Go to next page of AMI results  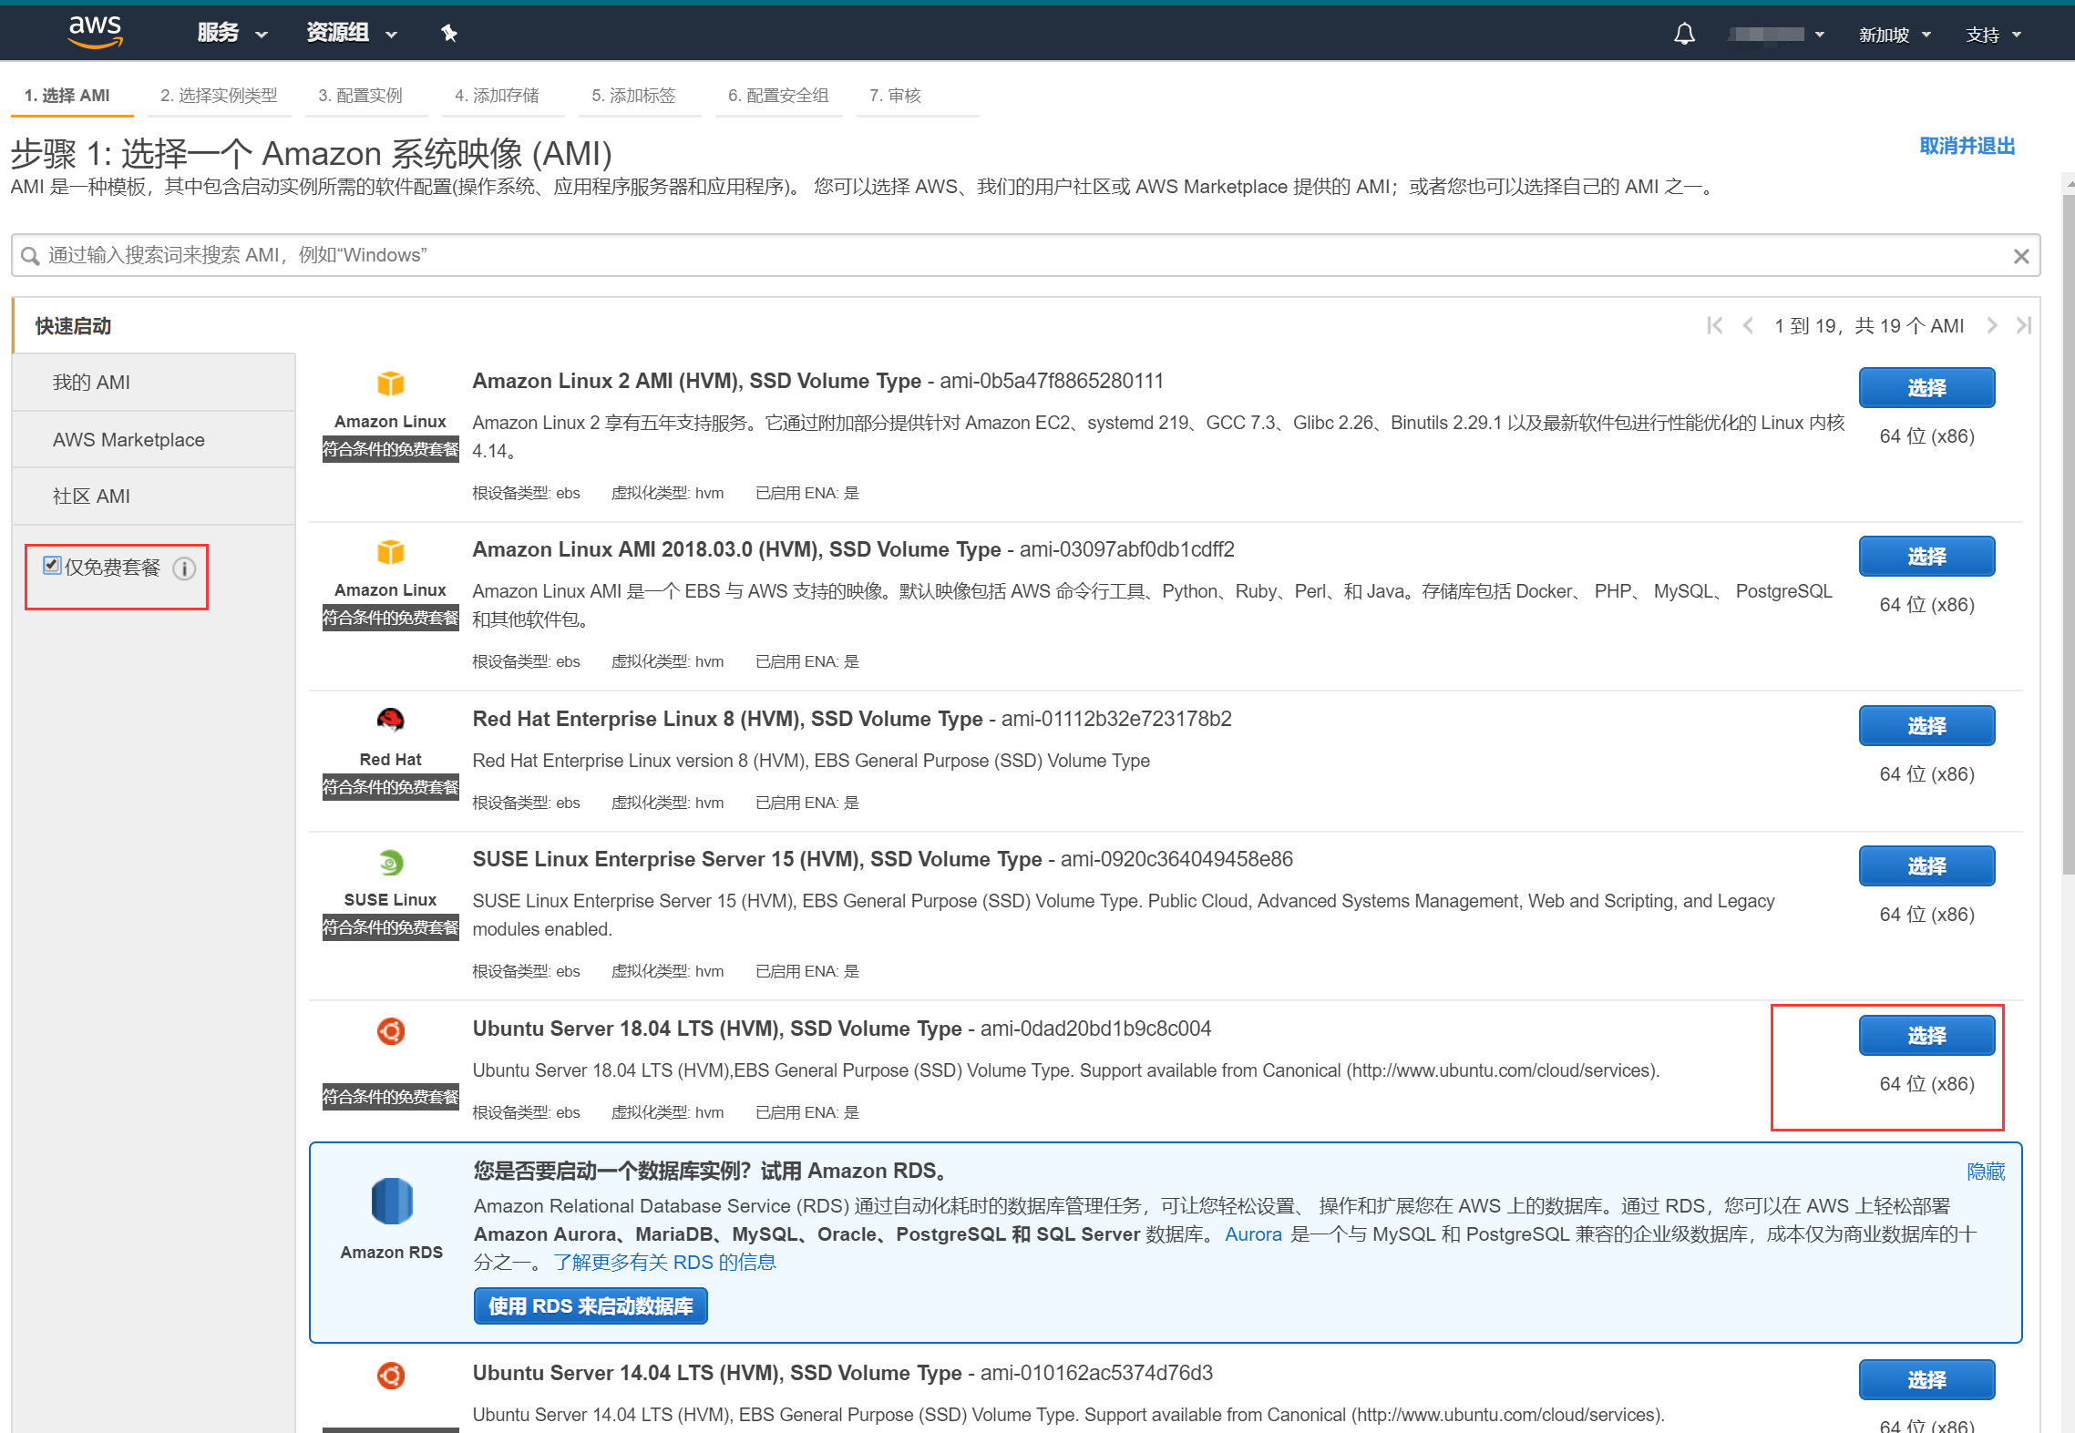click(1992, 325)
